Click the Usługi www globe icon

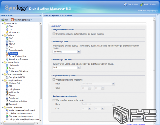(7, 89)
